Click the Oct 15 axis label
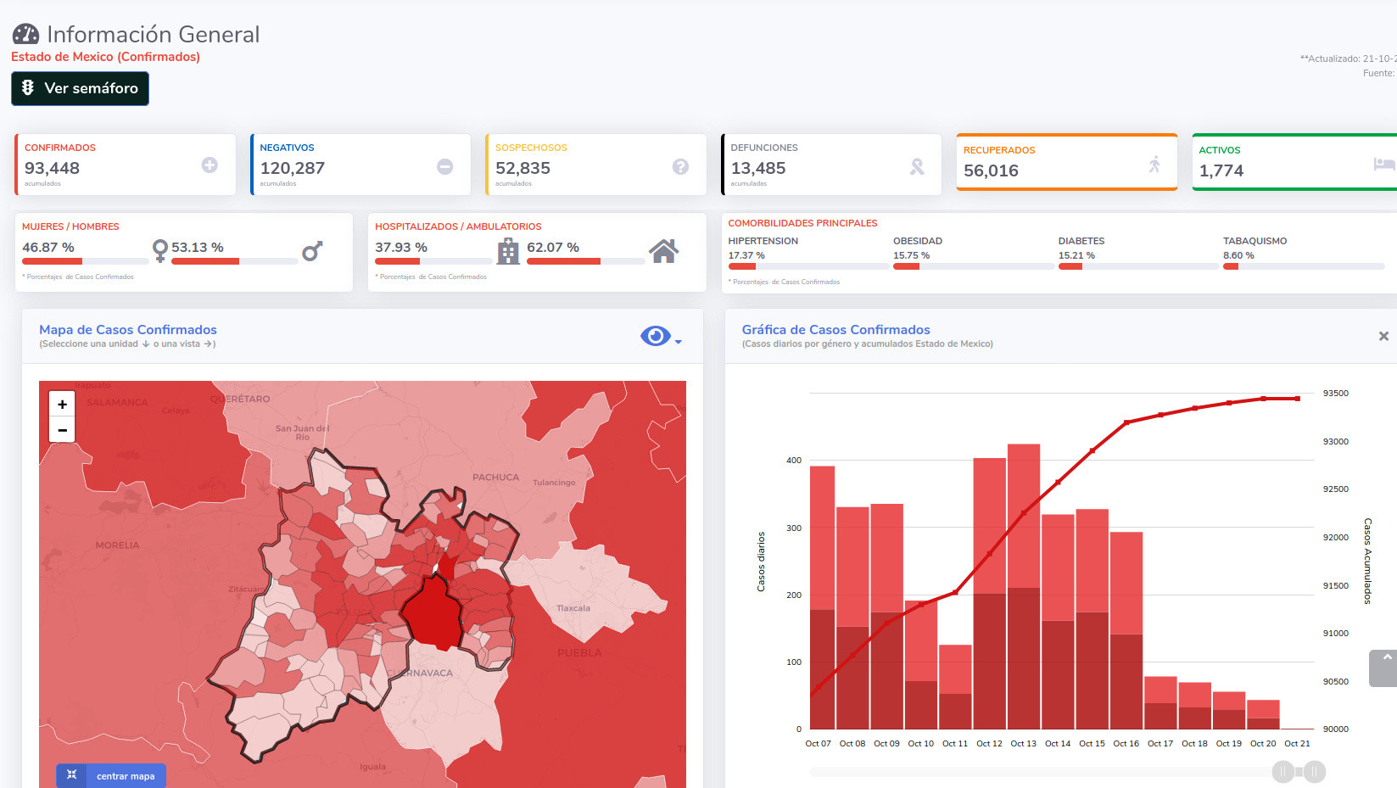This screenshot has height=788, width=1397. click(1092, 744)
